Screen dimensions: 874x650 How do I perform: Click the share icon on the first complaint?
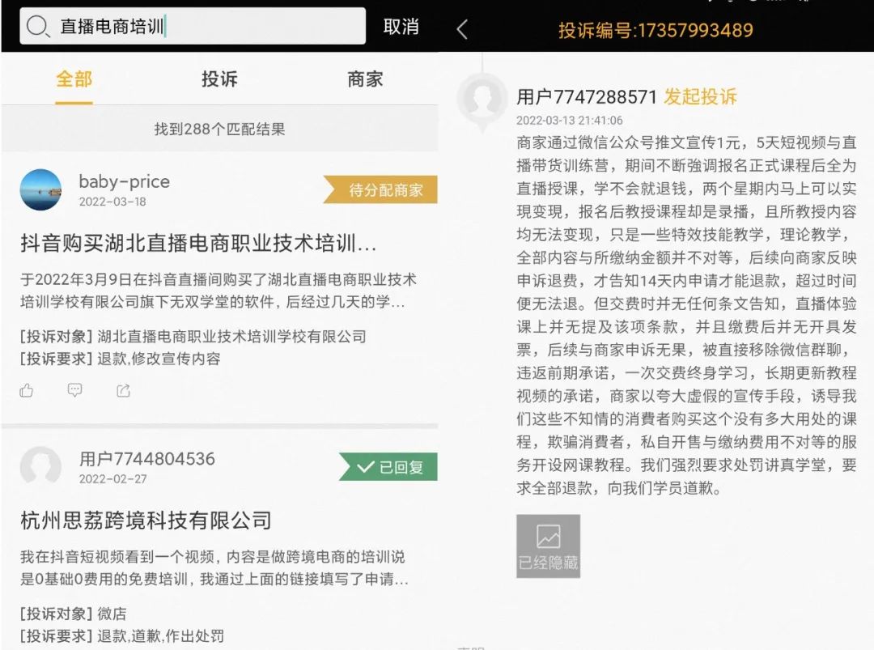click(x=123, y=390)
